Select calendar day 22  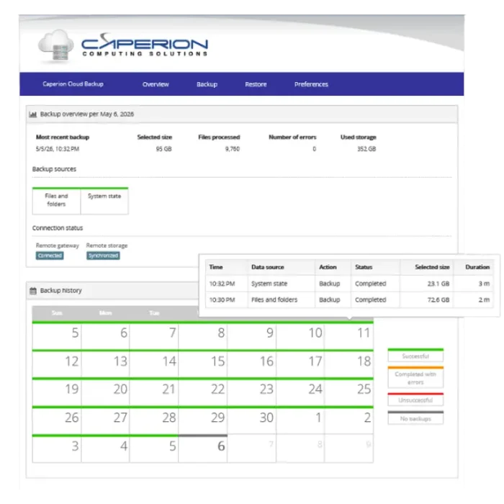click(203, 392)
